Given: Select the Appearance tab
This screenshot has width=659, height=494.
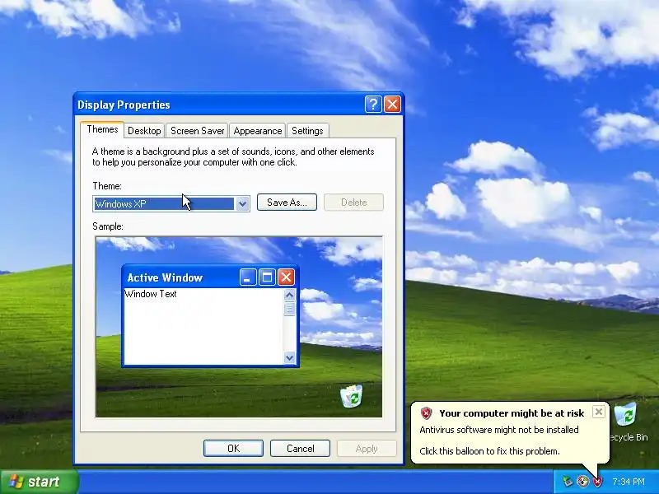Looking at the screenshot, I should 257,131.
